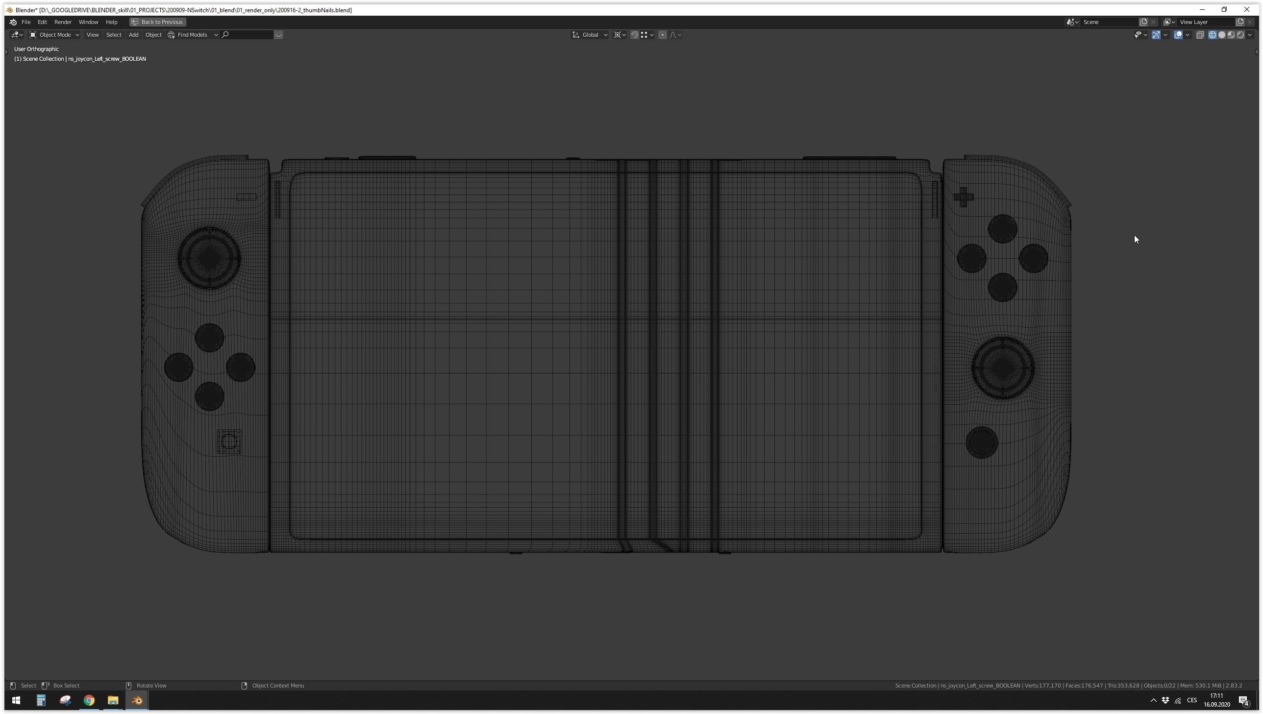Open the transform pivot point dropdown

tap(619, 35)
